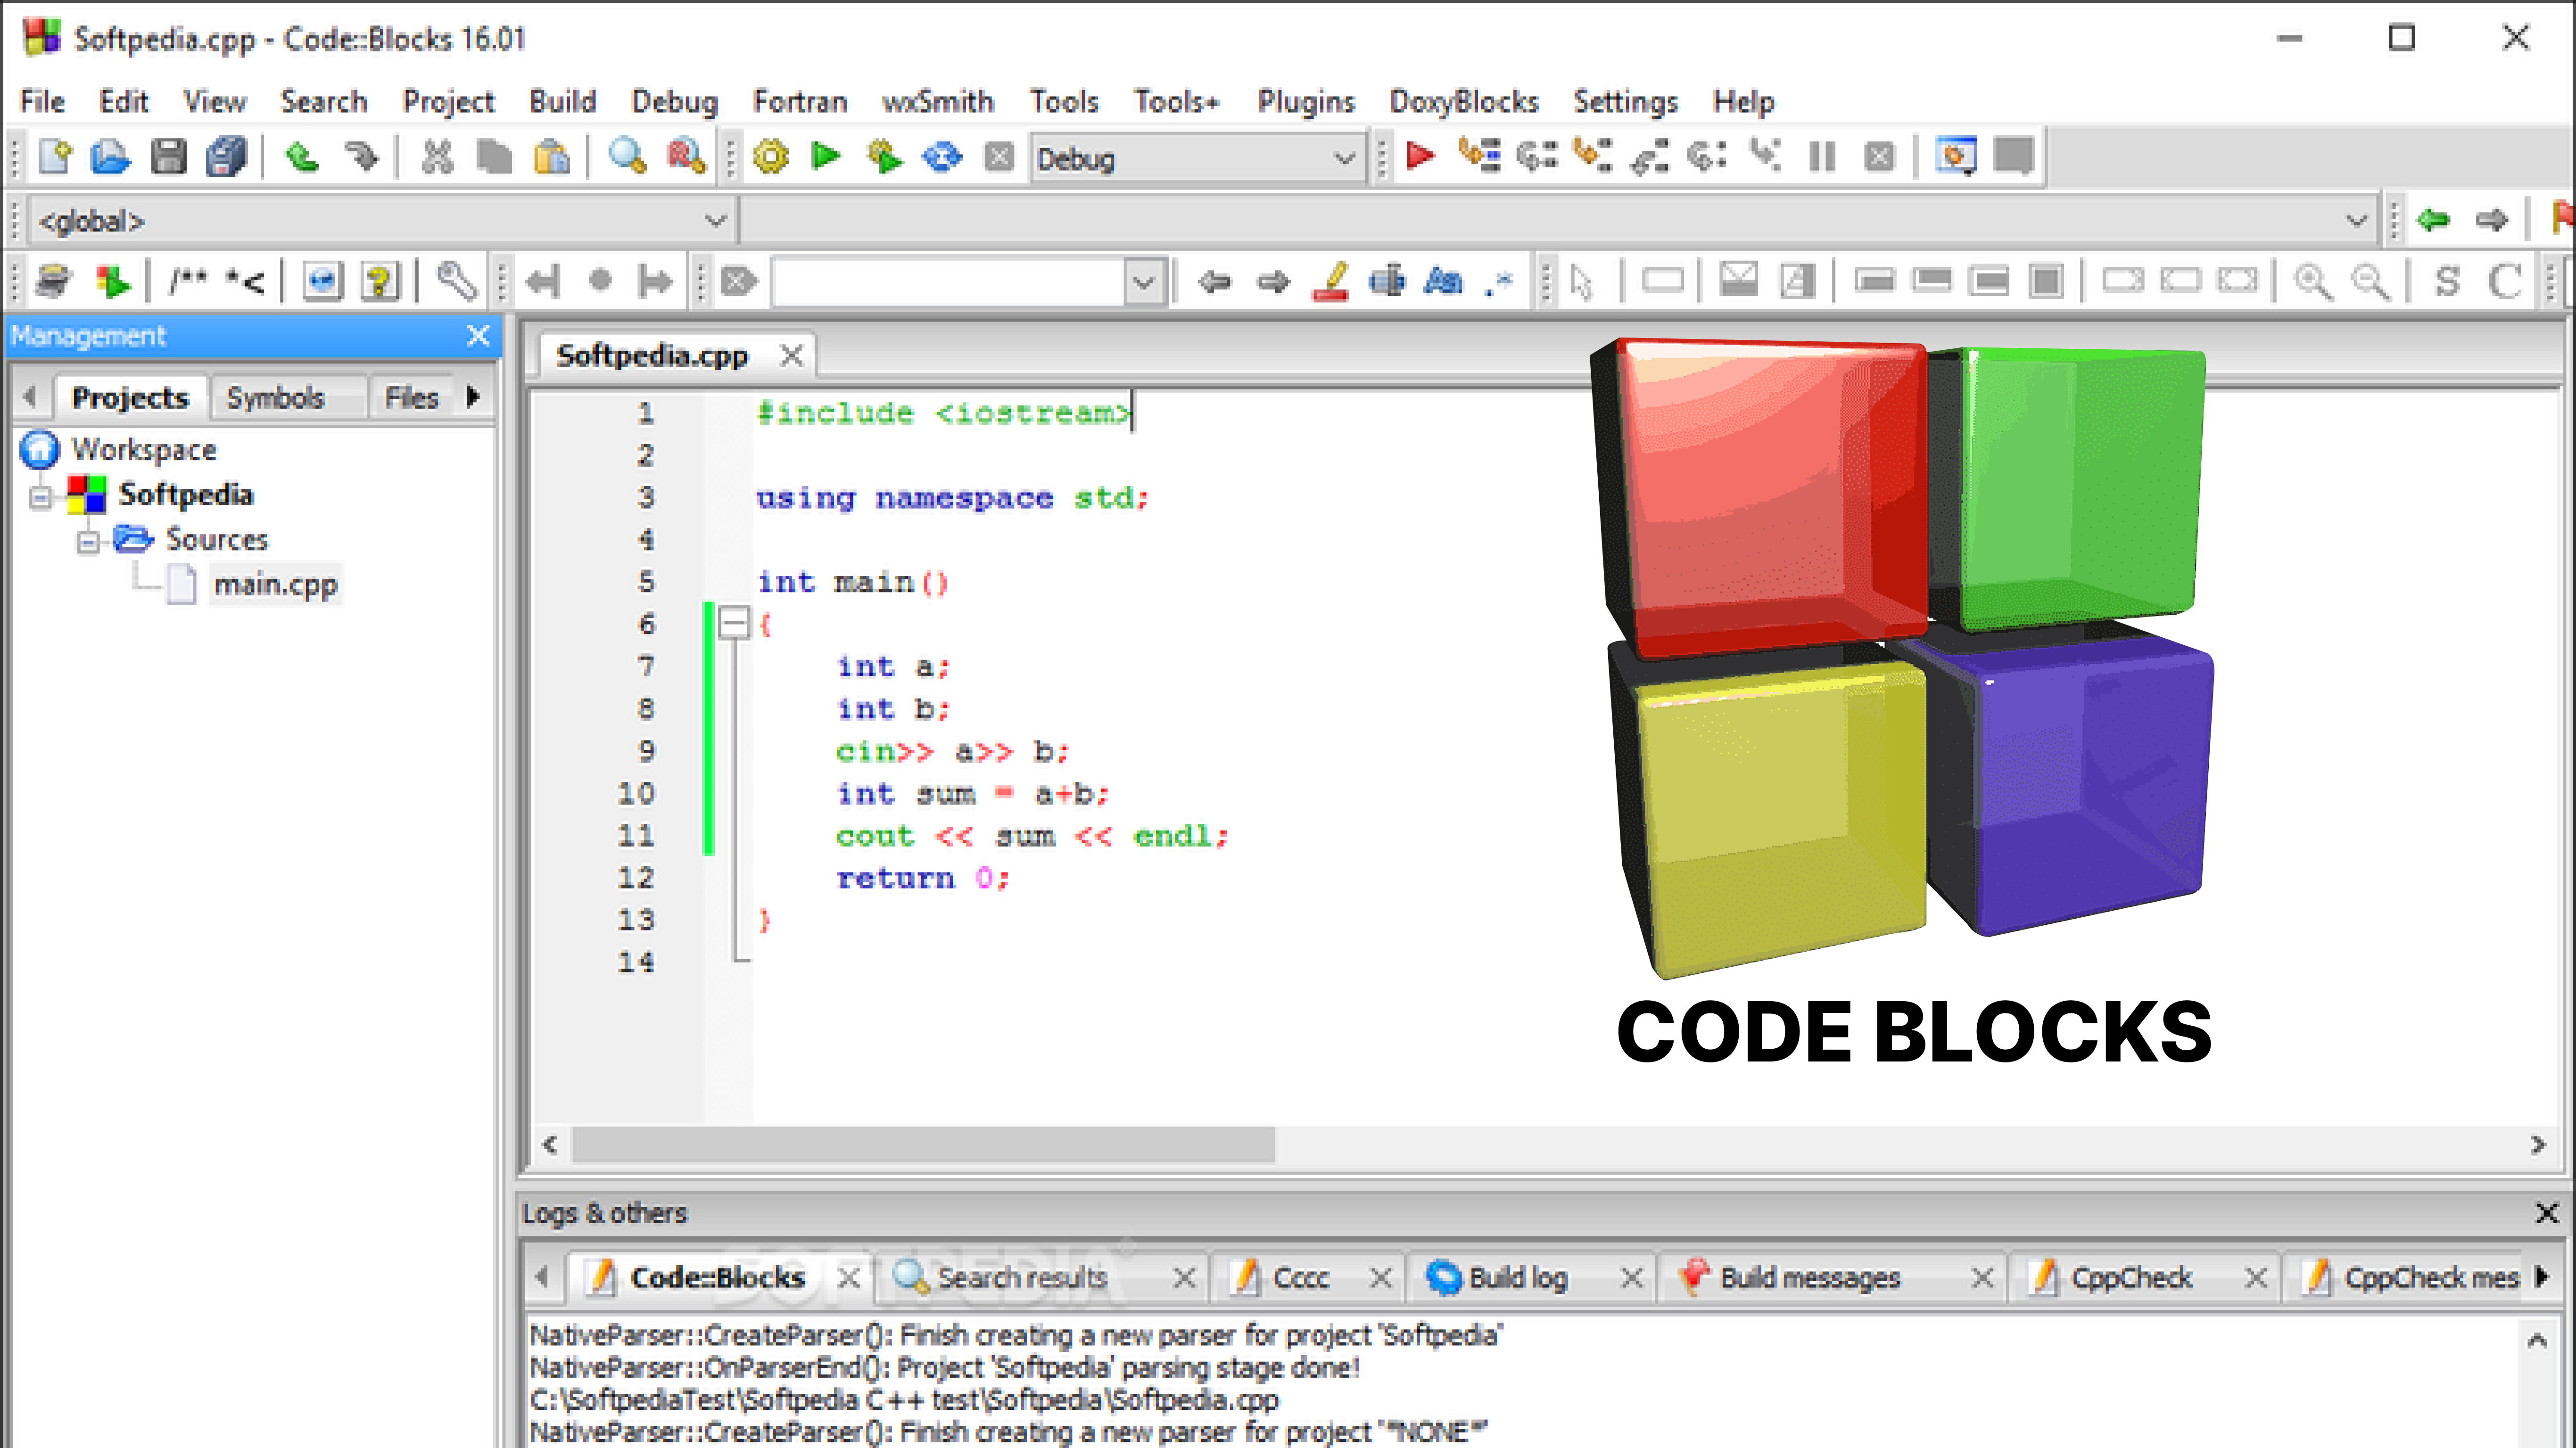The height and width of the screenshot is (1448, 2576).
Task: Click editor scroll right arrow
Action: click(2537, 1145)
